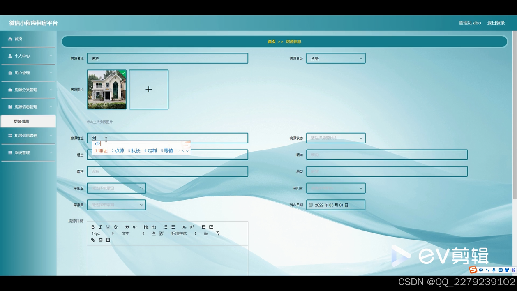Image resolution: width=517 pixels, height=291 pixels.
Task: Select 房源信息 submenu item
Action: coord(28,122)
